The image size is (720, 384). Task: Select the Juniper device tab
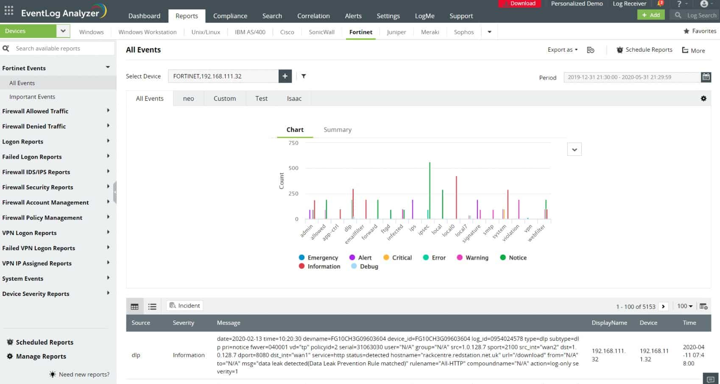[396, 32]
